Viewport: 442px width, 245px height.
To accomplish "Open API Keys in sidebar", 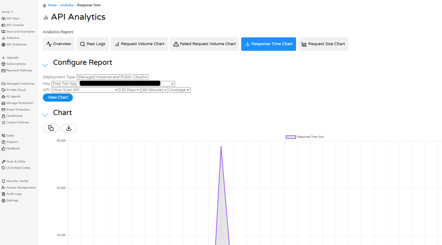I will tap(10, 18).
